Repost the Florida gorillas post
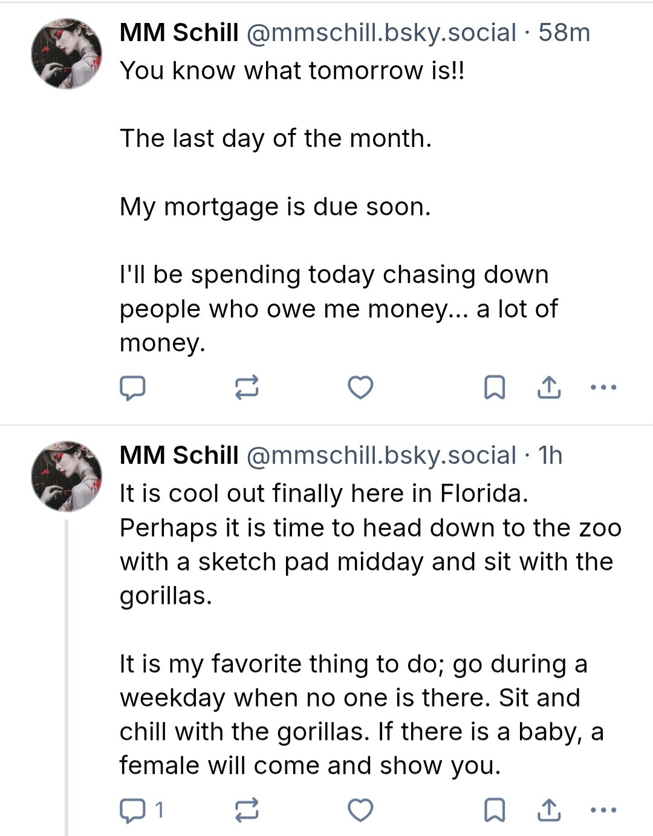The image size is (653, 836). (247, 810)
